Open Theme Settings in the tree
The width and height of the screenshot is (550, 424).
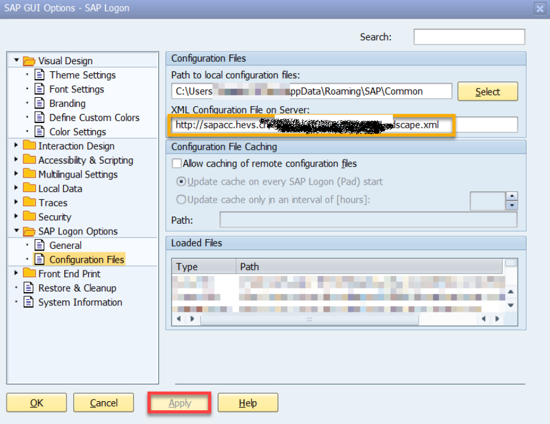point(82,75)
